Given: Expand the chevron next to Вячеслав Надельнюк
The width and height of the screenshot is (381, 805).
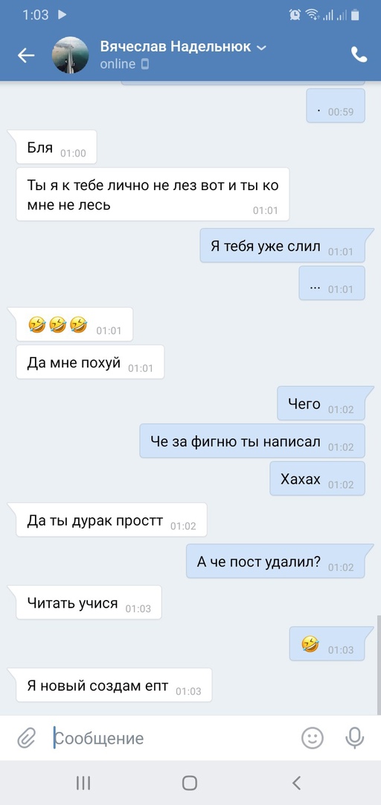Looking at the screenshot, I should click(261, 48).
